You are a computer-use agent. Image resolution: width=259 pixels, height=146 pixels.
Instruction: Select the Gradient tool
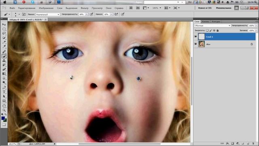[4, 74]
